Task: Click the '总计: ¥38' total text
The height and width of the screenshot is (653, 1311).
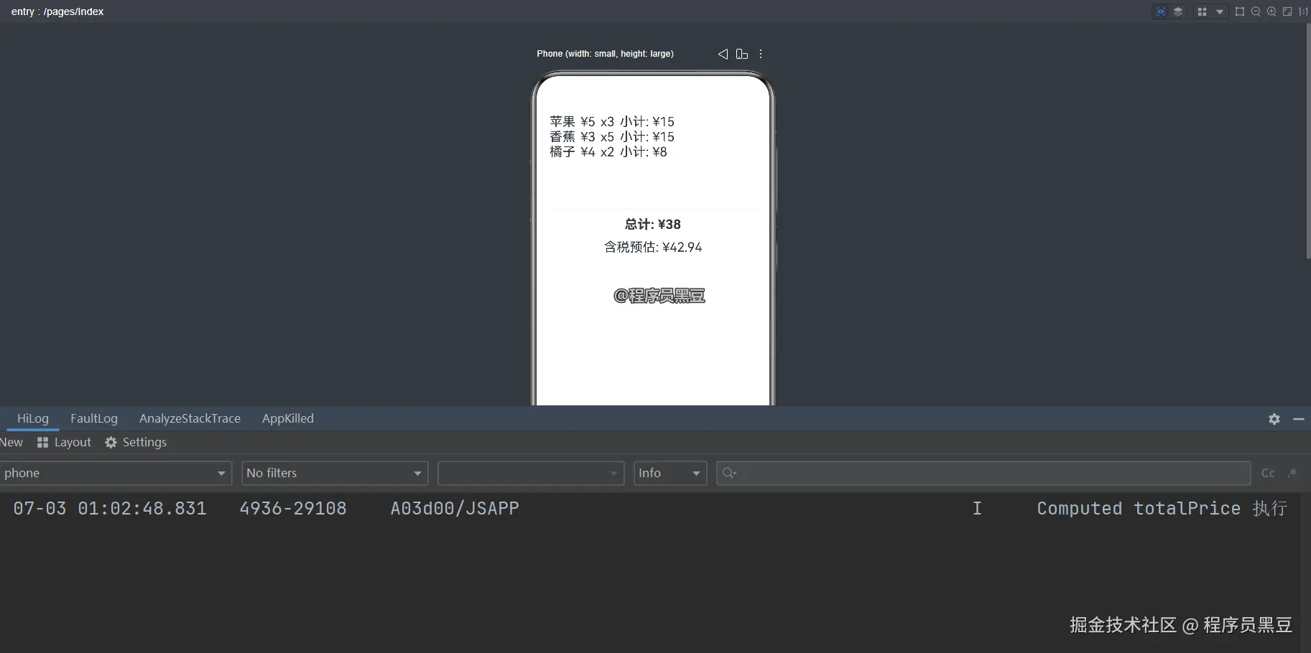Action: point(653,224)
